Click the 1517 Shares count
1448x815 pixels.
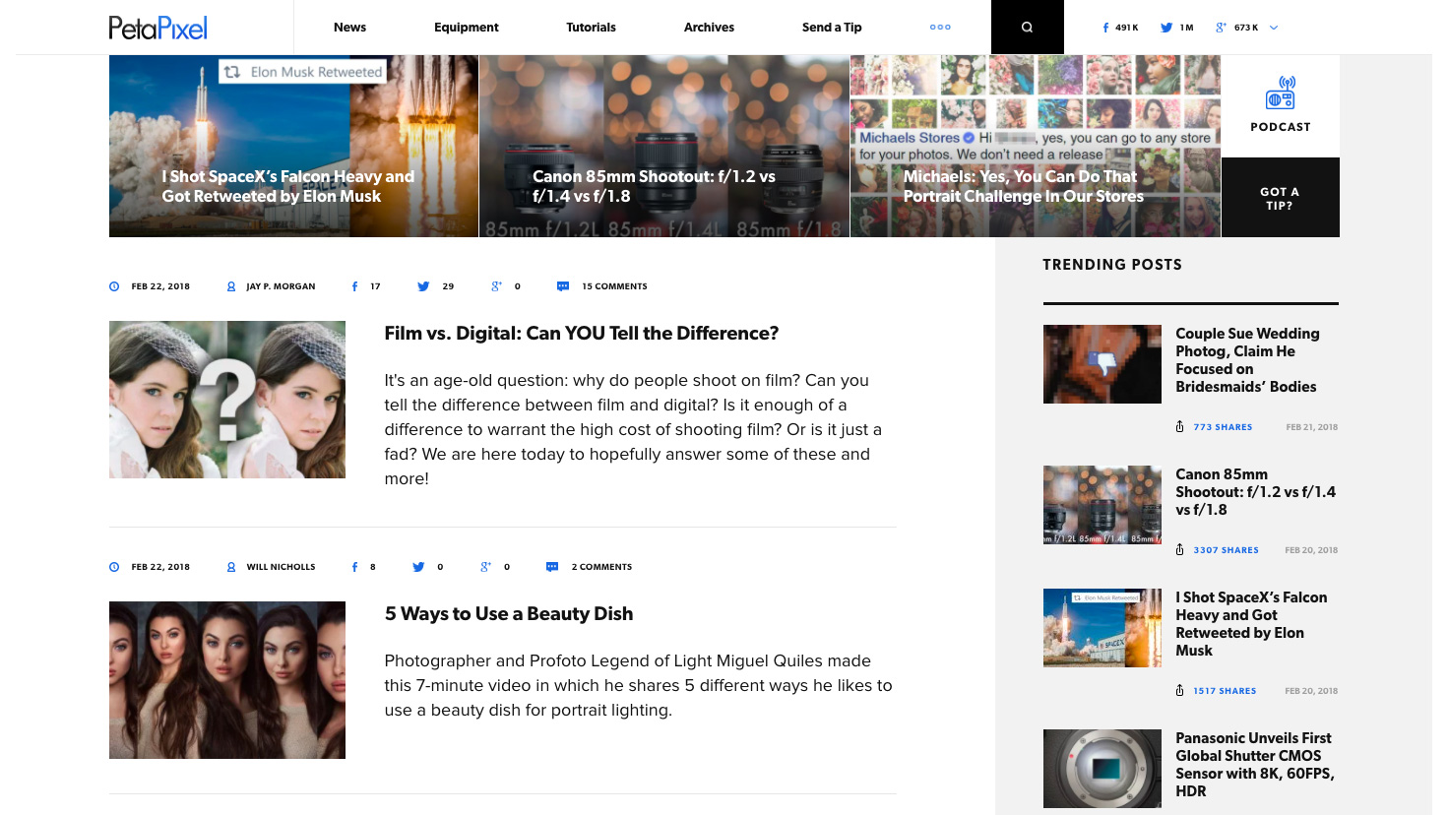(1225, 691)
